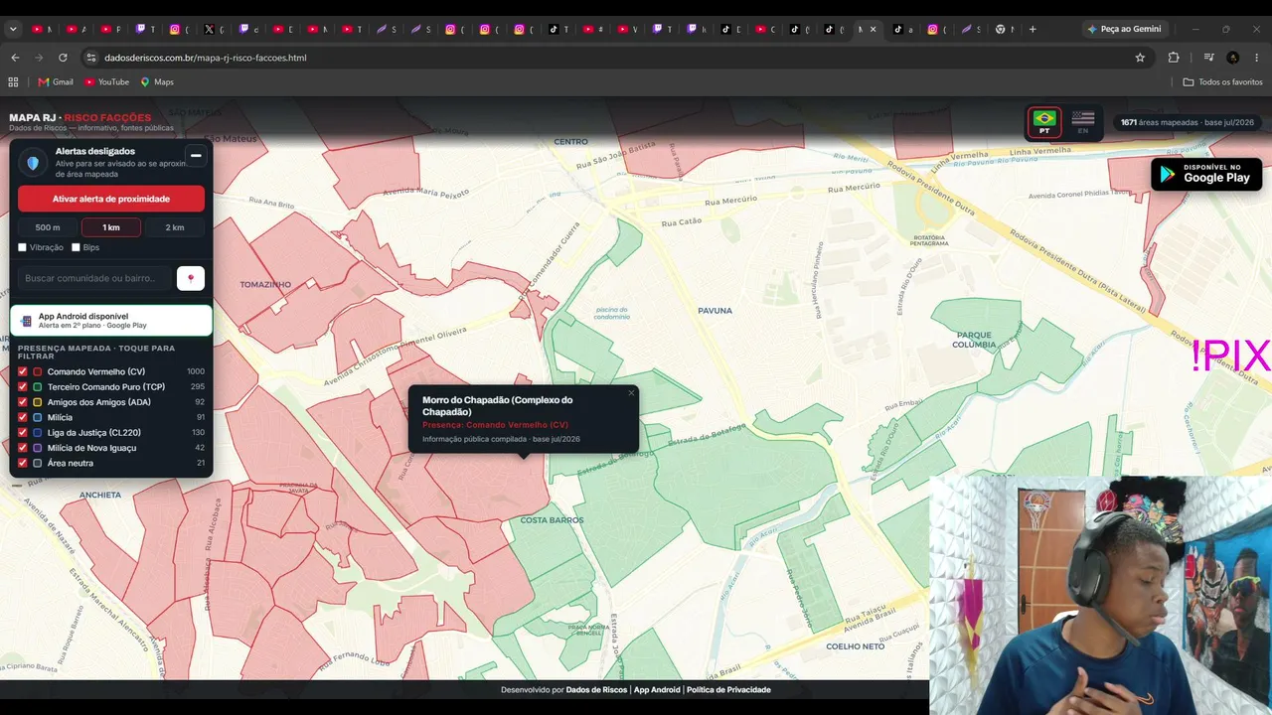The image size is (1272, 715).
Task: Click the TOMAZINHO map label
Action: (x=265, y=285)
